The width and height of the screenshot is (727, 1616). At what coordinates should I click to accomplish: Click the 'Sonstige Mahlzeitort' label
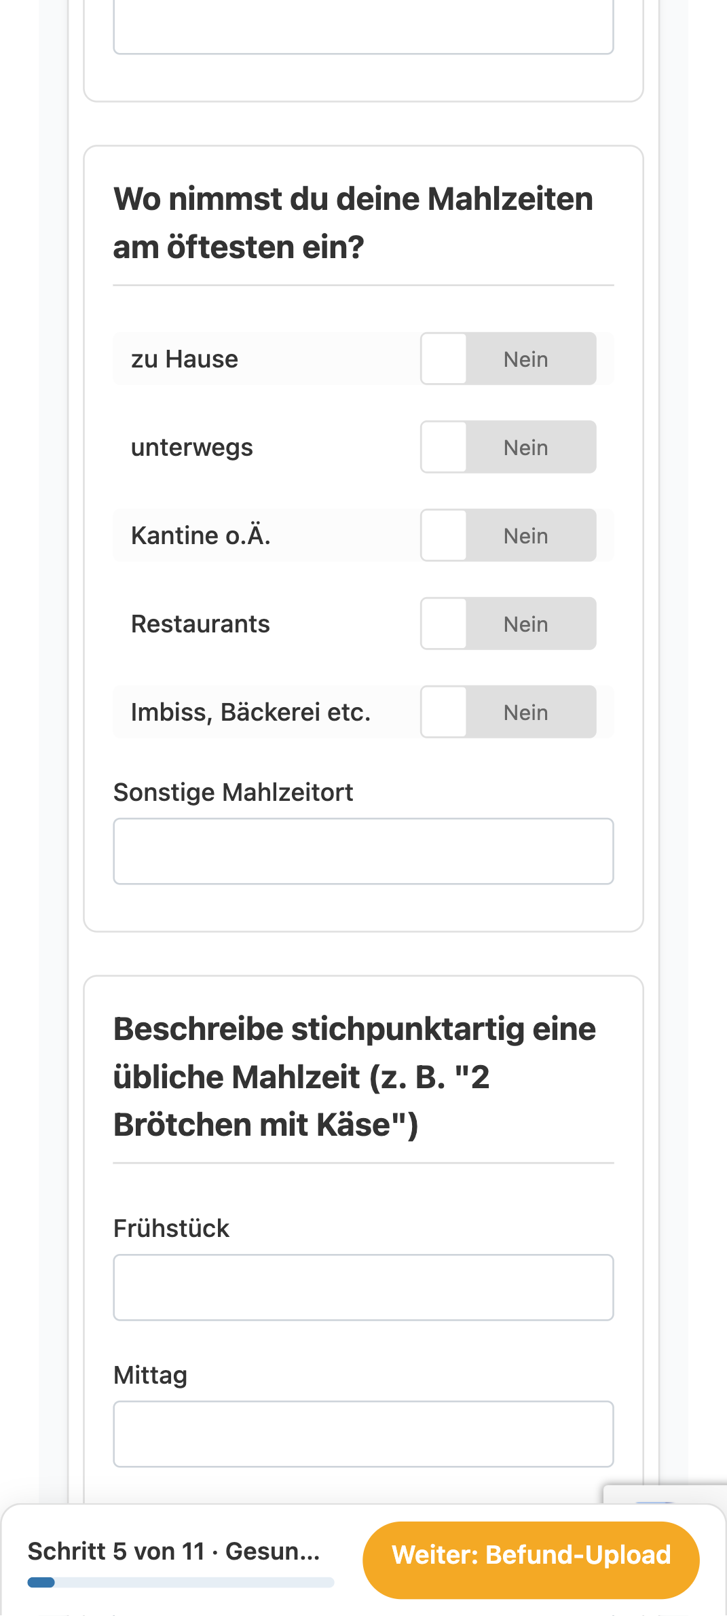(233, 792)
